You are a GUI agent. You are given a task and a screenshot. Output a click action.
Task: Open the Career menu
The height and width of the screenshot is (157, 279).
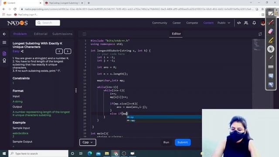(x=177, y=23)
